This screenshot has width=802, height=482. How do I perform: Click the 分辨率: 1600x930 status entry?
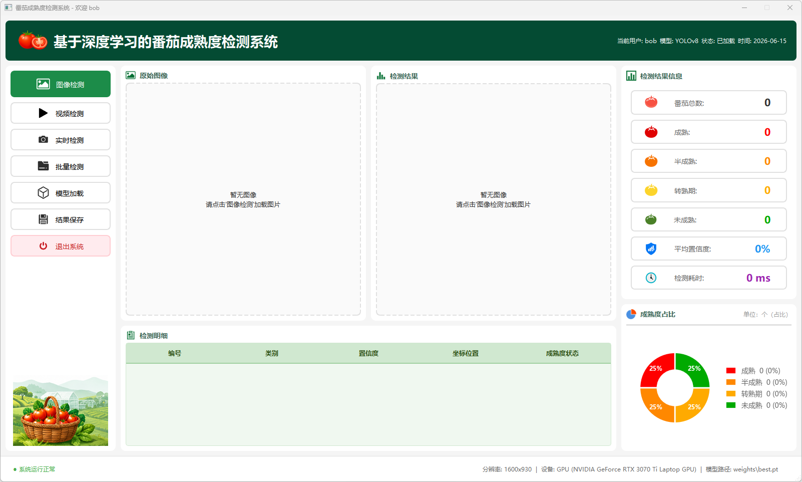507,469
